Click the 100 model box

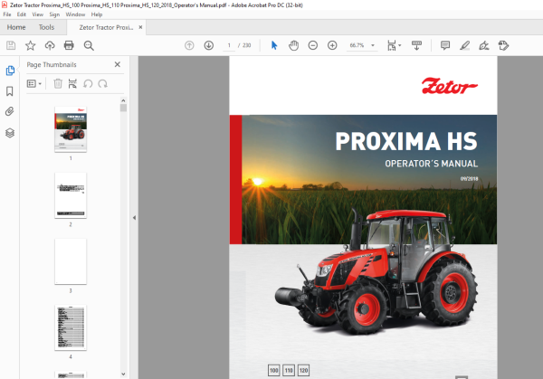point(274,370)
